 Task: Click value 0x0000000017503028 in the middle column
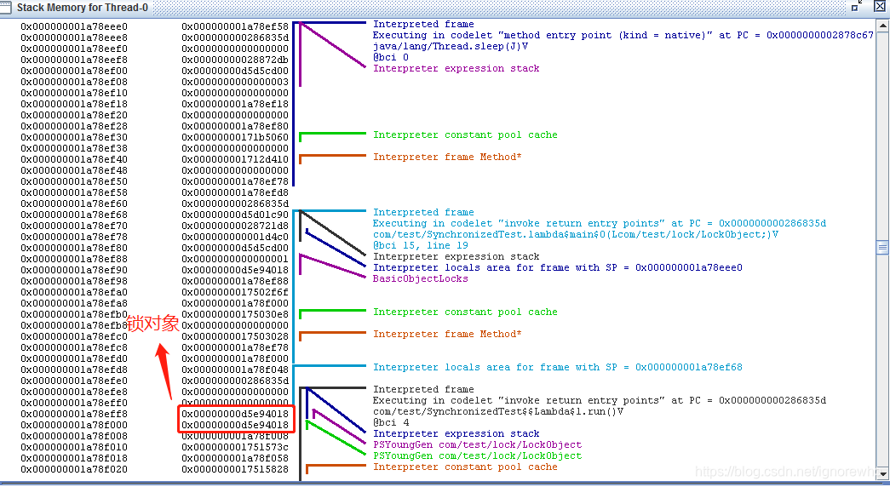[x=235, y=336]
